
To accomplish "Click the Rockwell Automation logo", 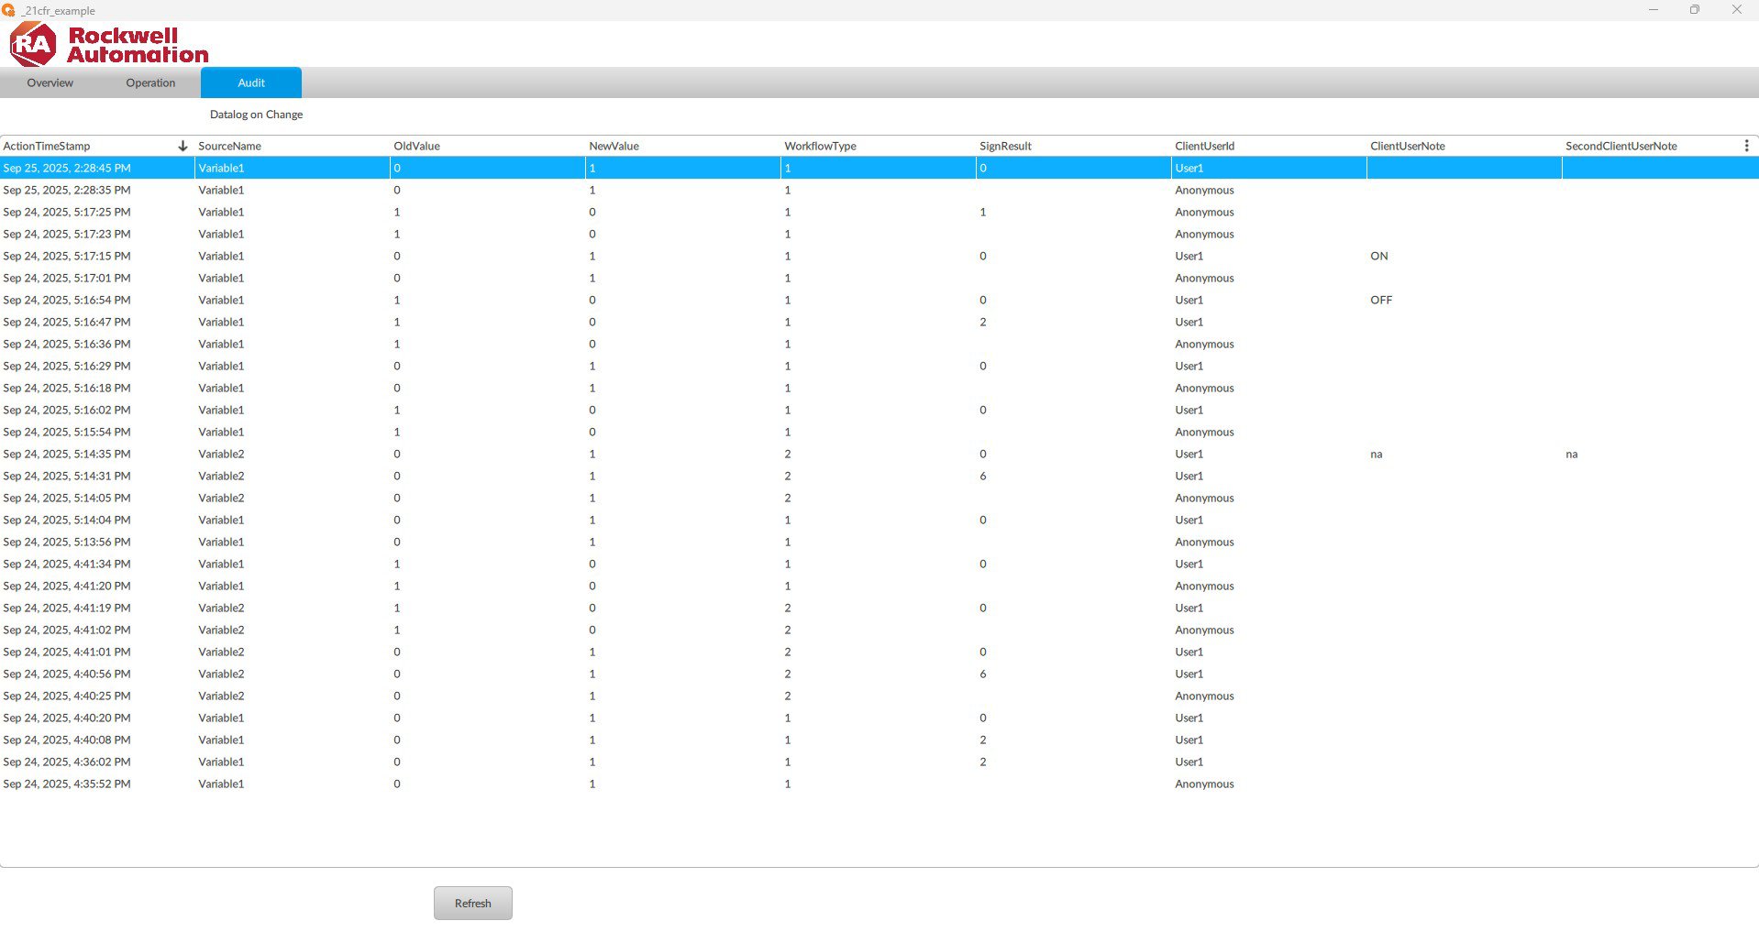I will tap(107, 43).
